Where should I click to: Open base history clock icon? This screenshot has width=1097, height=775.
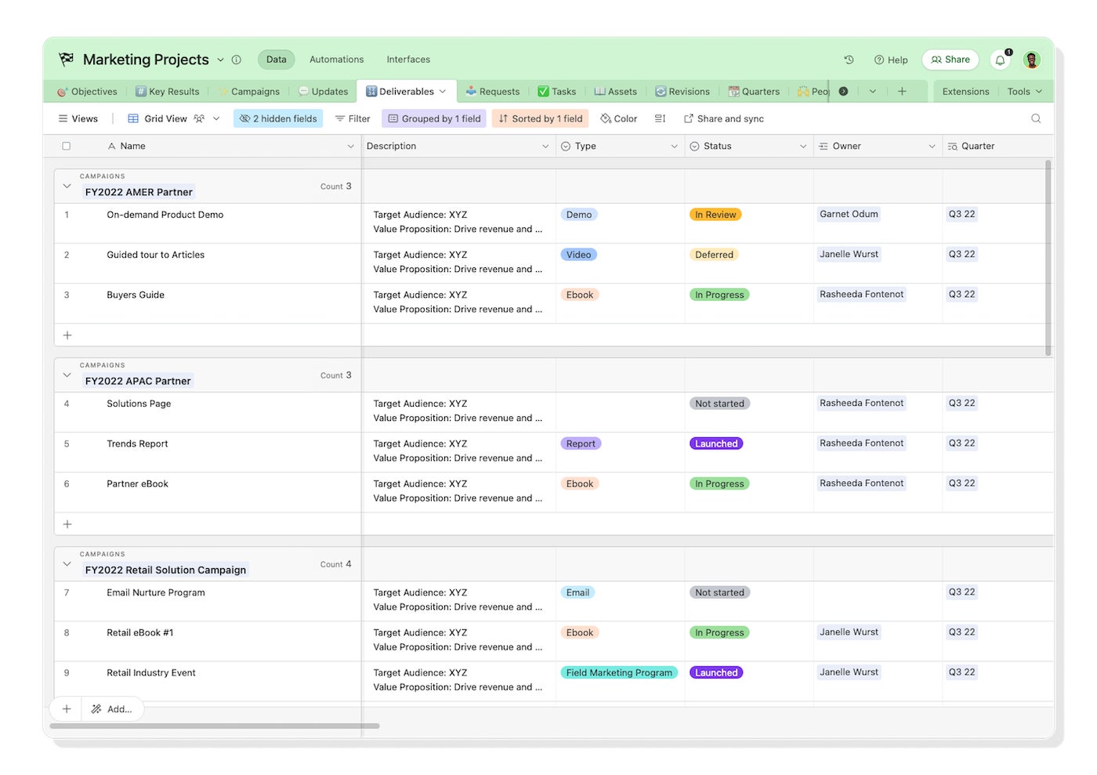849,60
